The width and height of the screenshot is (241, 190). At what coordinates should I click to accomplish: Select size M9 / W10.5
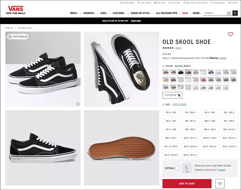click(x=229, y=129)
